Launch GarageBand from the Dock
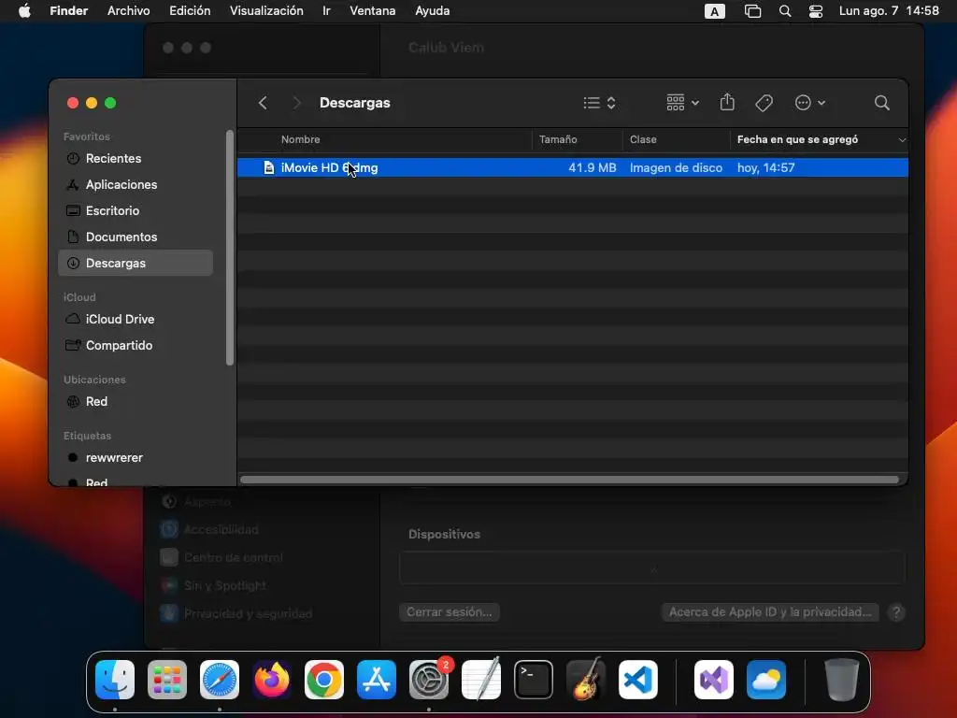 pyautogui.click(x=586, y=680)
